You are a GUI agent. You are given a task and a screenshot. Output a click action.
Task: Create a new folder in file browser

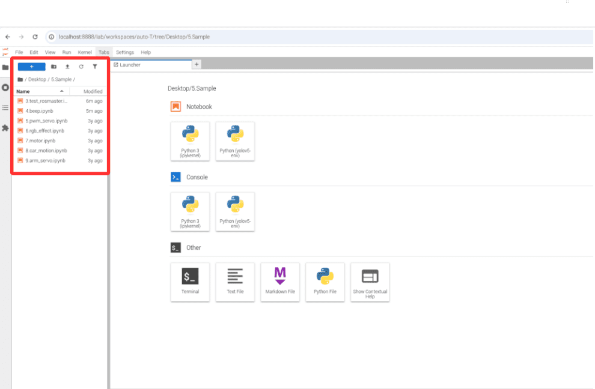point(53,67)
